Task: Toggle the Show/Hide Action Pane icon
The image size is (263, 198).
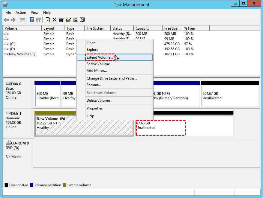Action: point(39,20)
